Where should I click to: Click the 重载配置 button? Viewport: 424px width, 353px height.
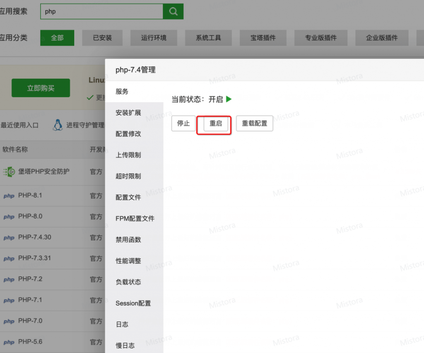click(255, 123)
